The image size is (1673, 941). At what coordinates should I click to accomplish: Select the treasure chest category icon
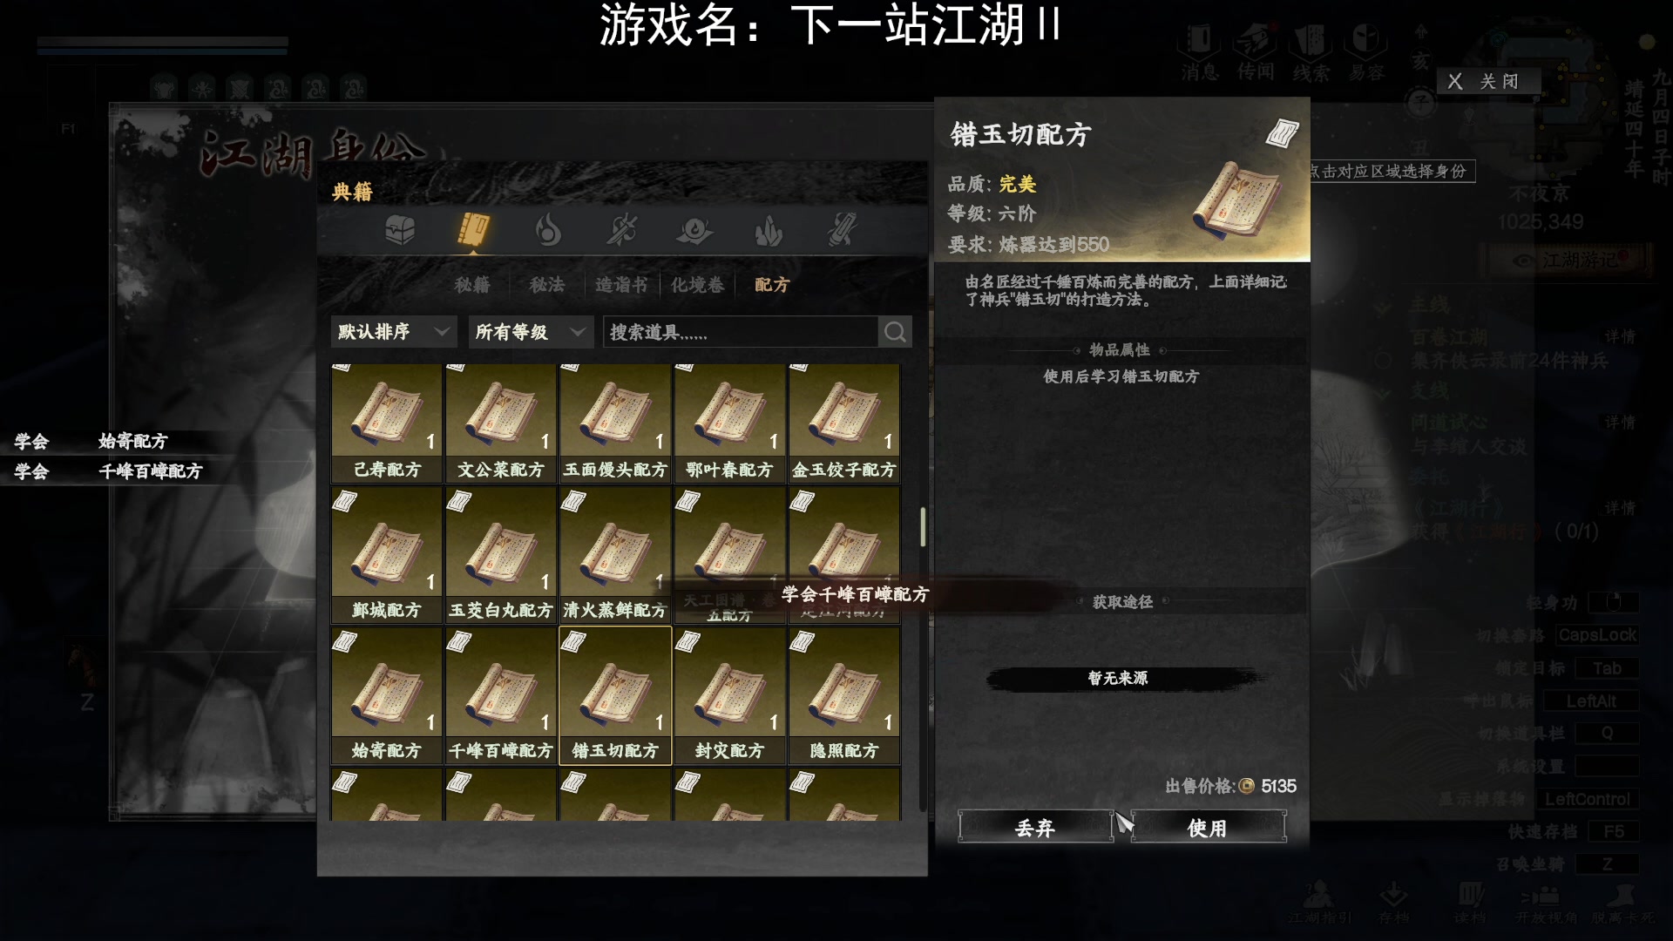coord(400,231)
